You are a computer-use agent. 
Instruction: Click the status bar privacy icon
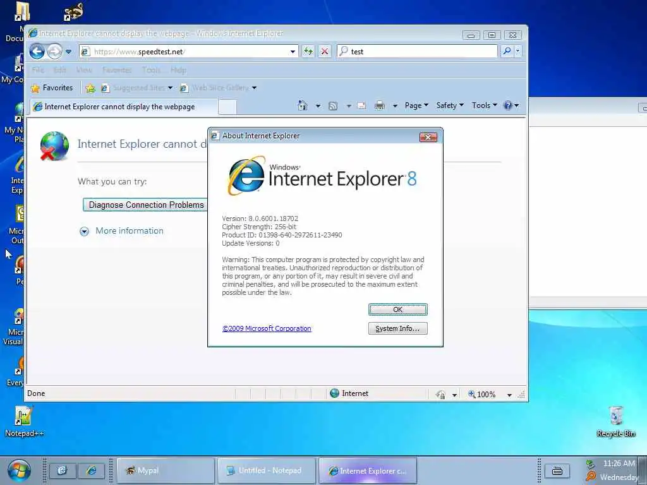click(440, 395)
